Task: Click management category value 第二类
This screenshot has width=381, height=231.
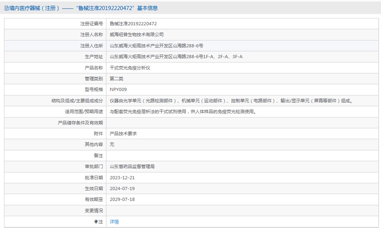Action: click(x=116, y=79)
